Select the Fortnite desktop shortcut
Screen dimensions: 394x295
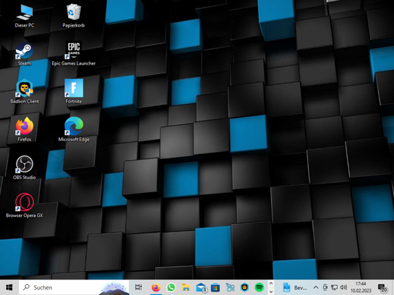(73, 92)
